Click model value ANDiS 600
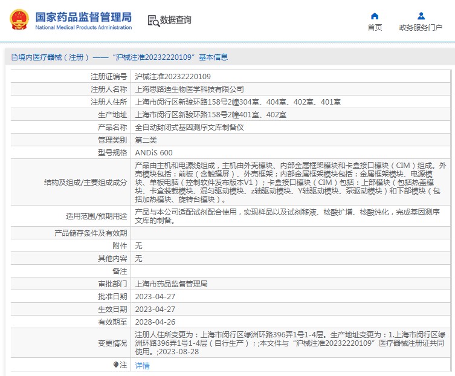Viewport: 455px width, 376px height. 154,153
